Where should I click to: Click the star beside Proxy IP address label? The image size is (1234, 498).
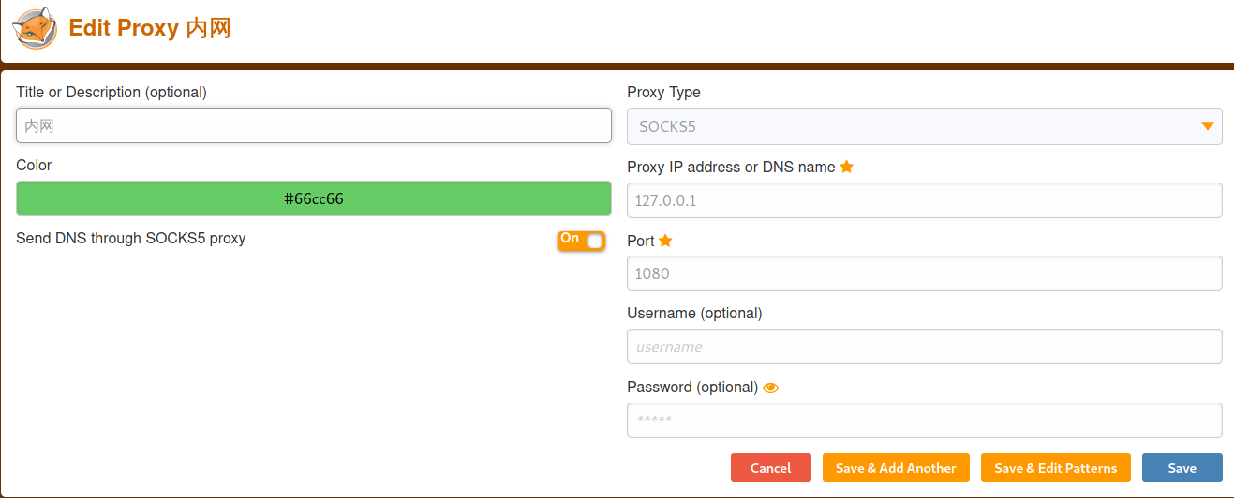[847, 167]
